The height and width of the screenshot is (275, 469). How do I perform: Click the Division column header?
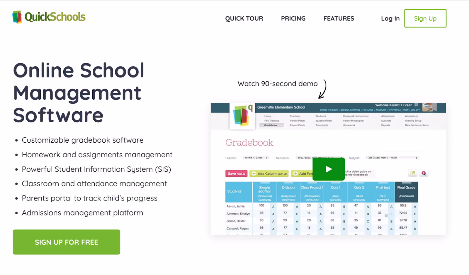[288, 192]
